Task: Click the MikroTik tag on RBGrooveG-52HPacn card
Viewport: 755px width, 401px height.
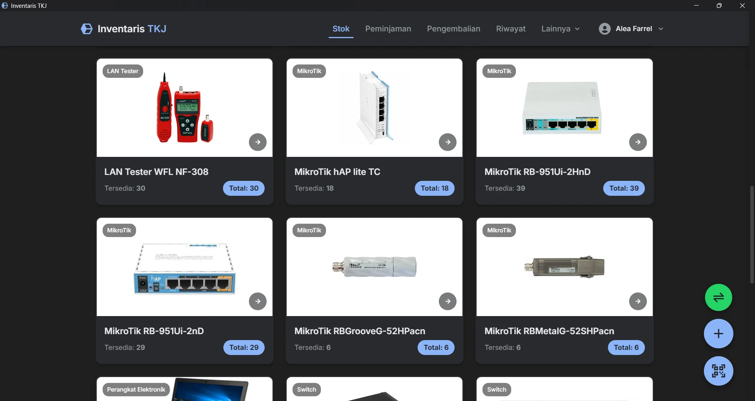Action: pyautogui.click(x=309, y=230)
